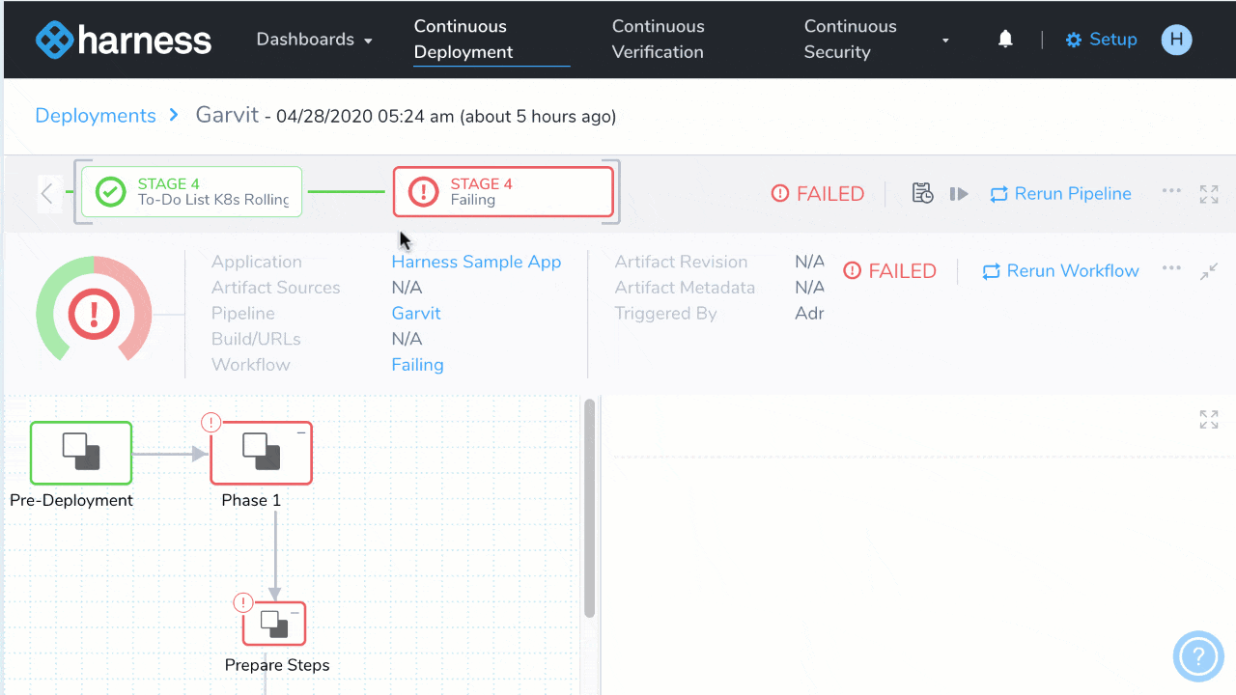Open pipeline execution history clipboard icon
The width and height of the screenshot is (1236, 695).
922,193
